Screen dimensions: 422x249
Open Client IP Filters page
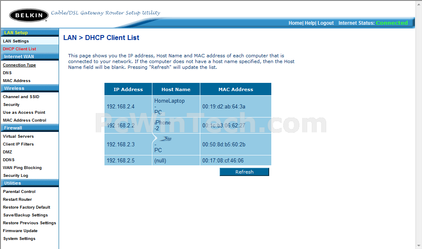point(18,144)
